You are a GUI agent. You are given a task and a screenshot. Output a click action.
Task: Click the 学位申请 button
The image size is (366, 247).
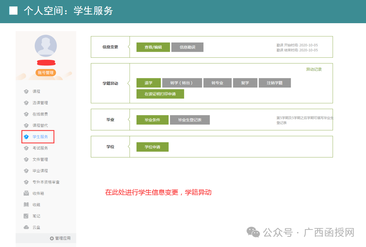[x=152, y=147]
